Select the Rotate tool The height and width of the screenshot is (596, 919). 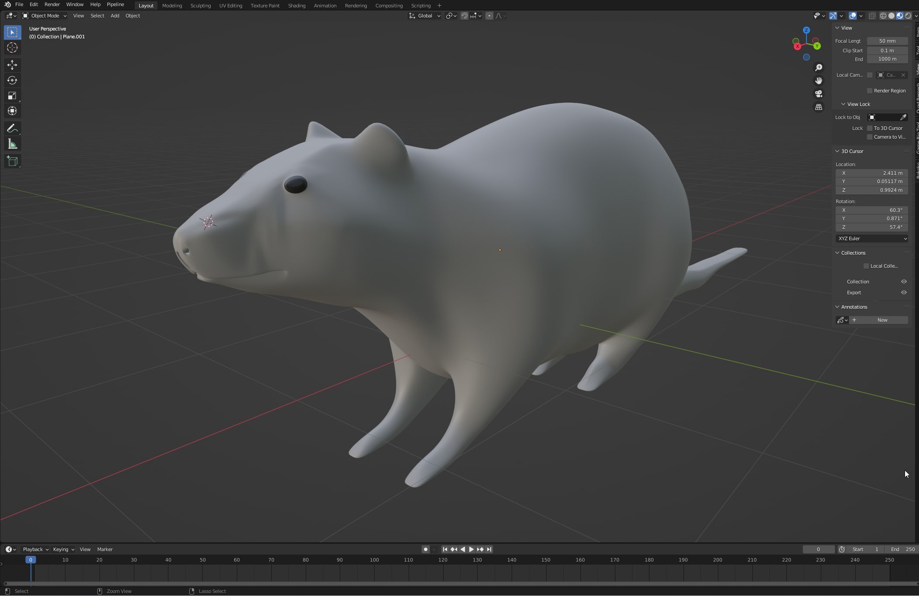[12, 81]
